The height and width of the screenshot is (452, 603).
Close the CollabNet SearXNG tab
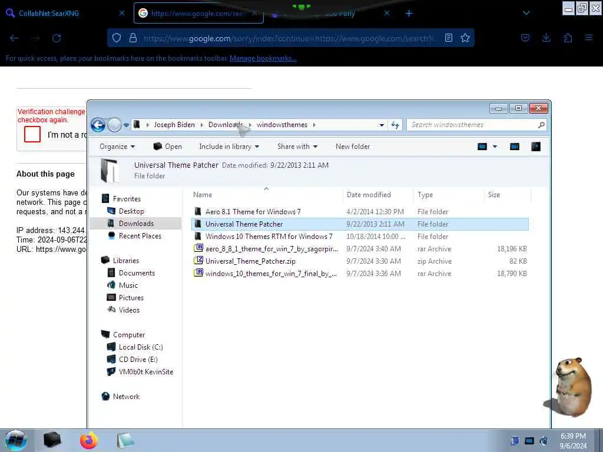pos(121,13)
